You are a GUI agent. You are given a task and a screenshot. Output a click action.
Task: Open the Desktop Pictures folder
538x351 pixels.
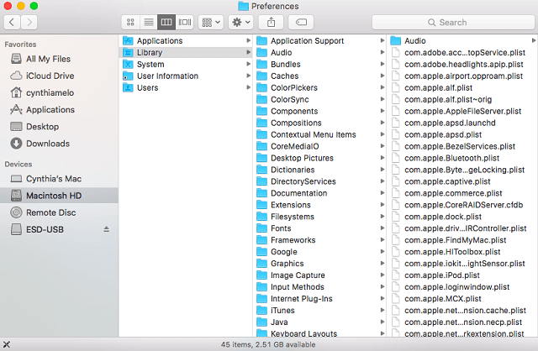[302, 158]
